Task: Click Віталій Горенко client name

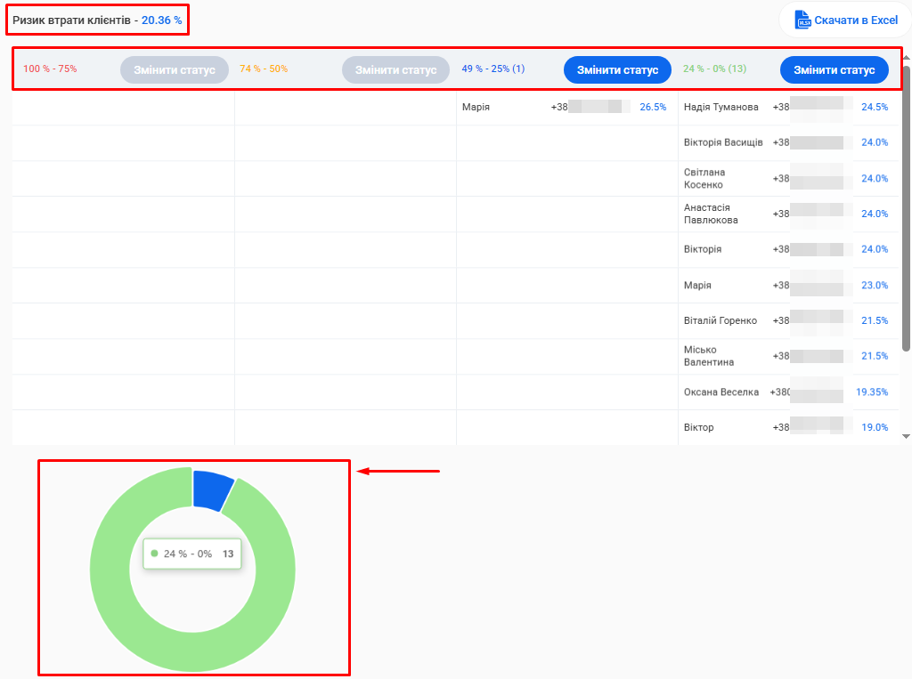Action: point(720,321)
